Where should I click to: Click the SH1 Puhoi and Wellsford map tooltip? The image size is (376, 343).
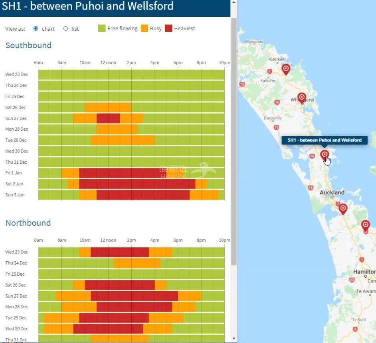(325, 140)
